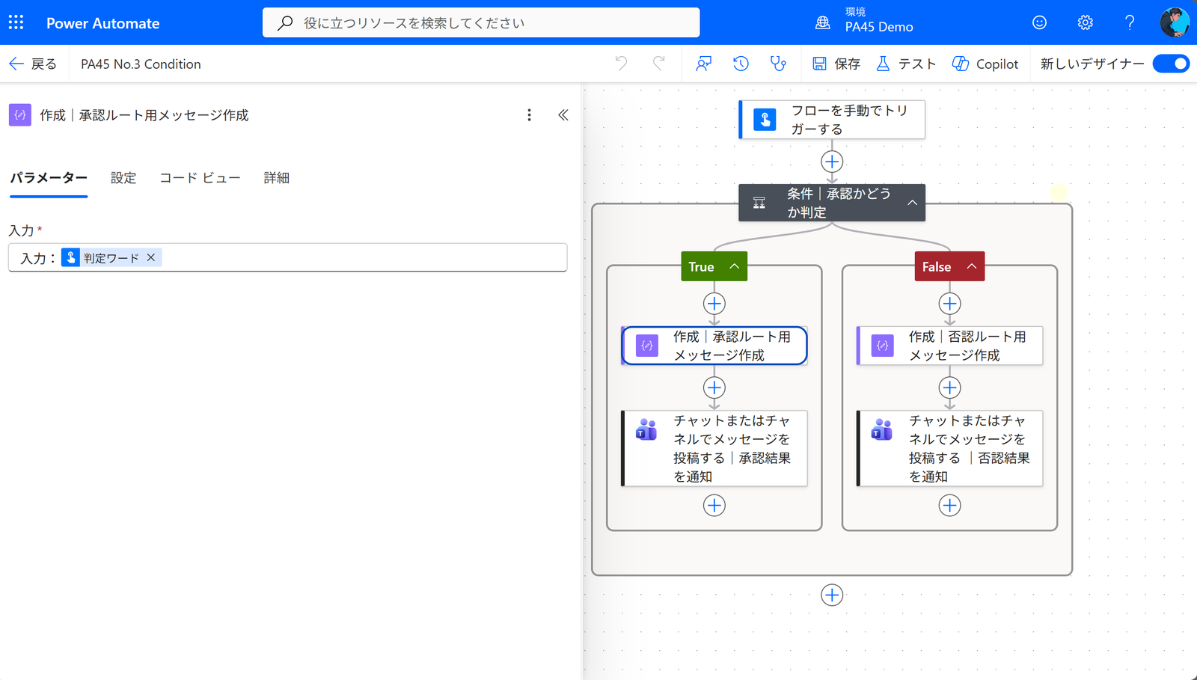
Task: Open feedback smiley icon
Action: click(x=1039, y=22)
